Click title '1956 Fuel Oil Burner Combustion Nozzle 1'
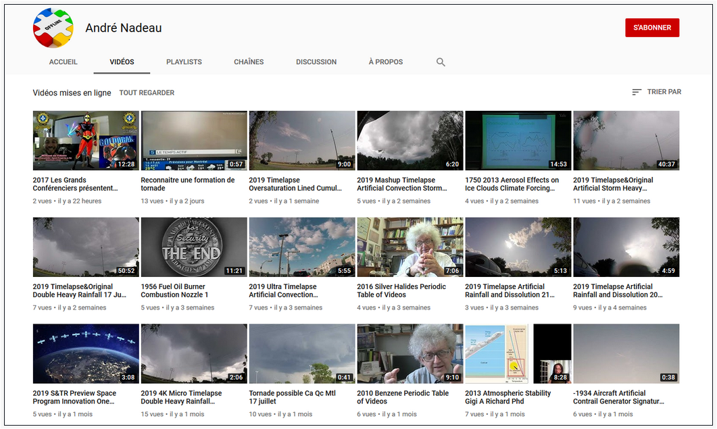This screenshot has height=429, width=717. [x=174, y=291]
